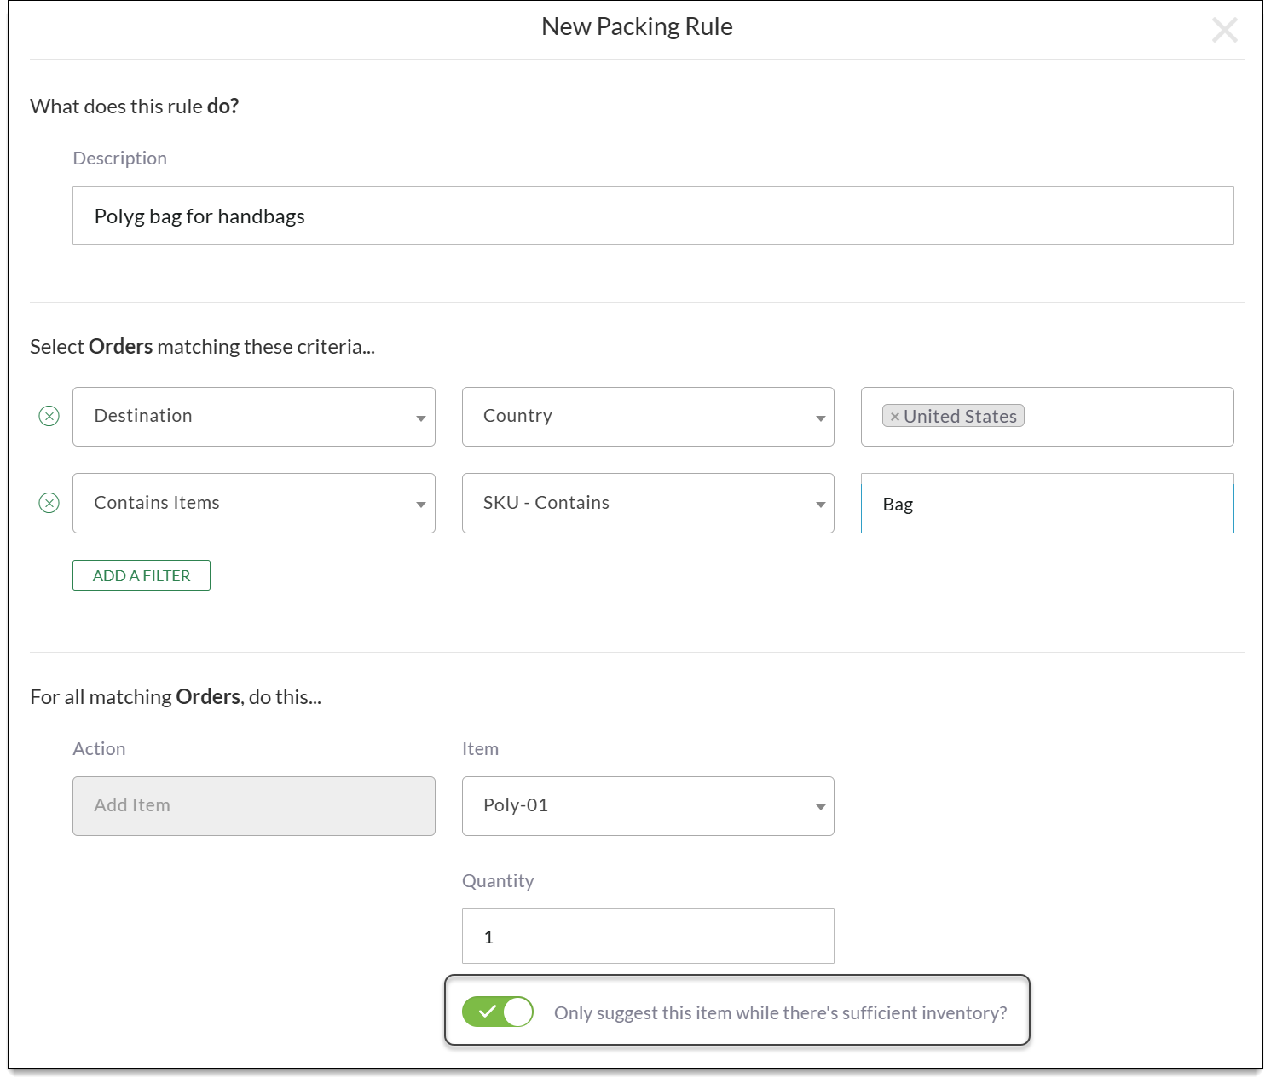Remove the Destination filter row
Image resolution: width=1271 pixels, height=1084 pixels.
tap(49, 416)
